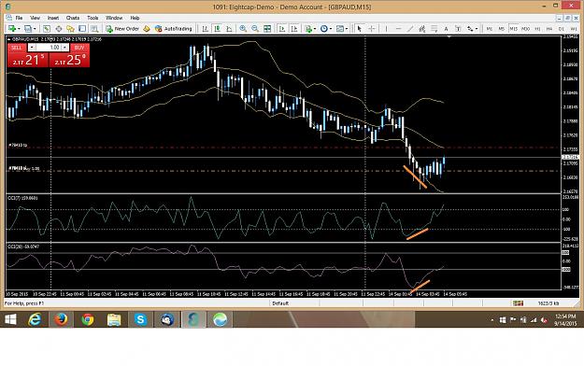Image resolution: width=584 pixels, height=366 pixels.
Task: Switch chart to M30 timeframe
Action: click(x=525, y=29)
